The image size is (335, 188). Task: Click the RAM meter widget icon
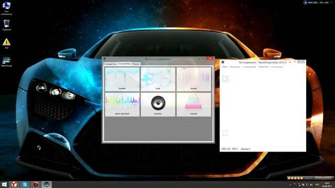(x=305, y=3)
